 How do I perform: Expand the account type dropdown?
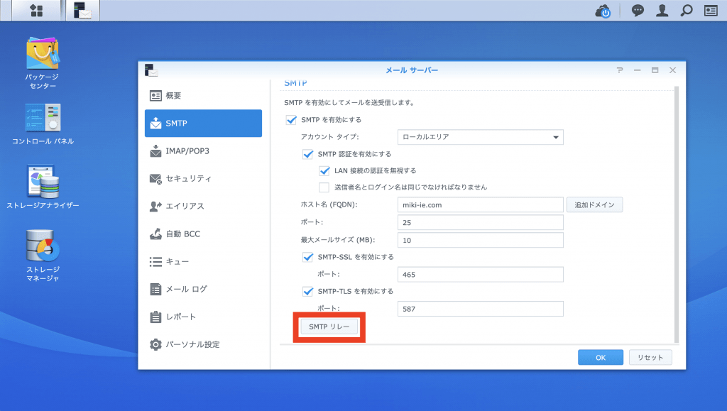[x=480, y=137]
